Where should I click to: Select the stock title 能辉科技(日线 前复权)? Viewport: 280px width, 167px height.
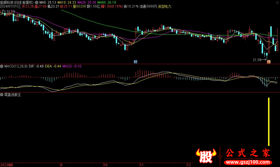click(x=17, y=2)
